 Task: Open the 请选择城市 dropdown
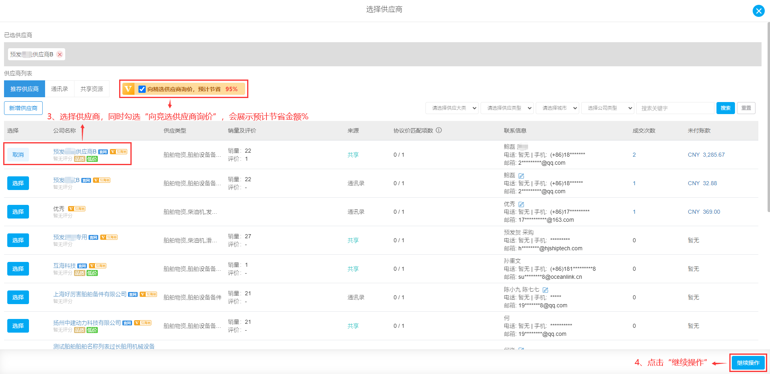[x=557, y=108]
